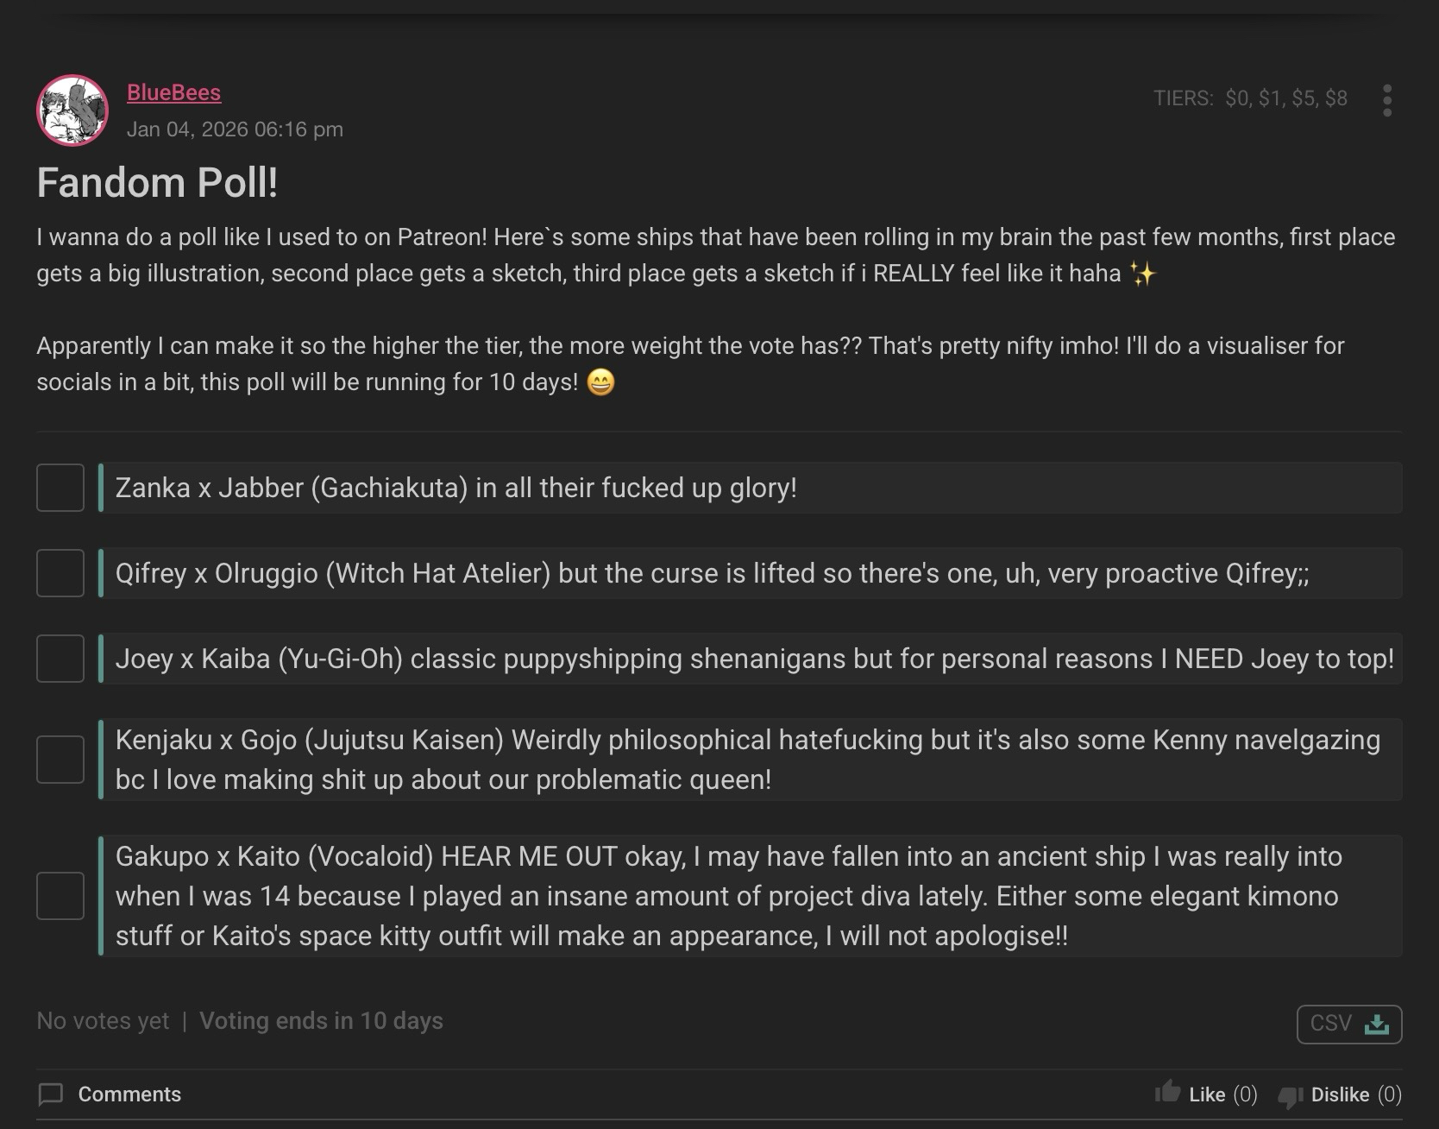Viewport: 1439px width, 1129px height.
Task: Check the Gakupo x Kaito poll option
Action: 60,896
